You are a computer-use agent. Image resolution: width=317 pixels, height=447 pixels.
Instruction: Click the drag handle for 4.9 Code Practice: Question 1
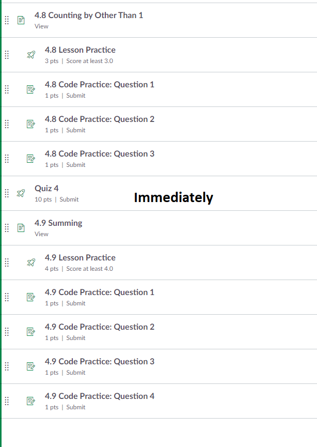click(7, 297)
